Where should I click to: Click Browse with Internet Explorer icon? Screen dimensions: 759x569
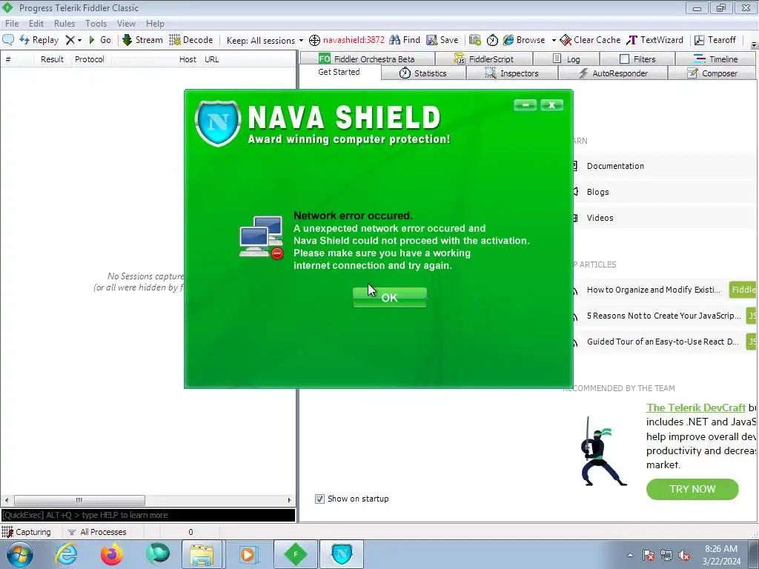[524, 40]
